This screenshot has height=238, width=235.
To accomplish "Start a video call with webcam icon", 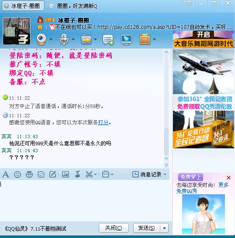I will coord(41,39).
